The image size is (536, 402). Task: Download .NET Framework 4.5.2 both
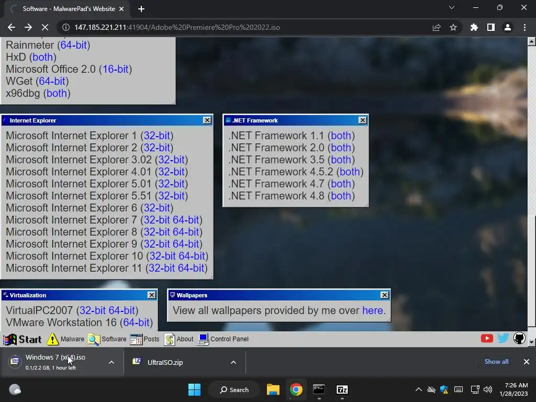(350, 172)
